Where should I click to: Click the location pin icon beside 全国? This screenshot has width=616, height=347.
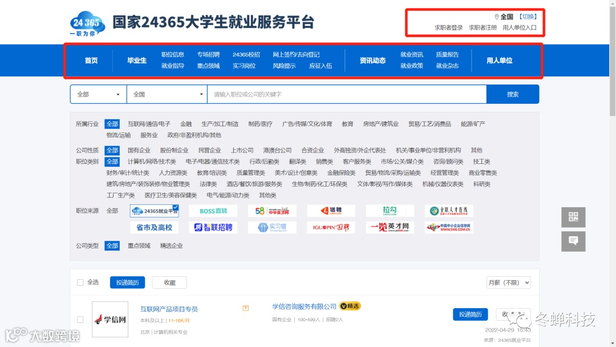pos(497,17)
